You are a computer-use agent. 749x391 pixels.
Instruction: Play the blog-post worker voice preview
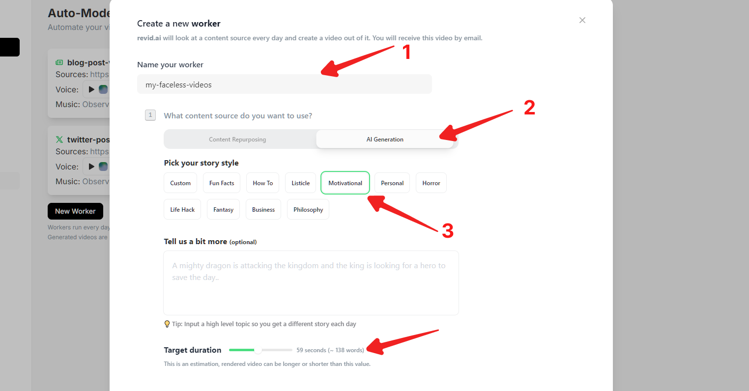coord(91,89)
